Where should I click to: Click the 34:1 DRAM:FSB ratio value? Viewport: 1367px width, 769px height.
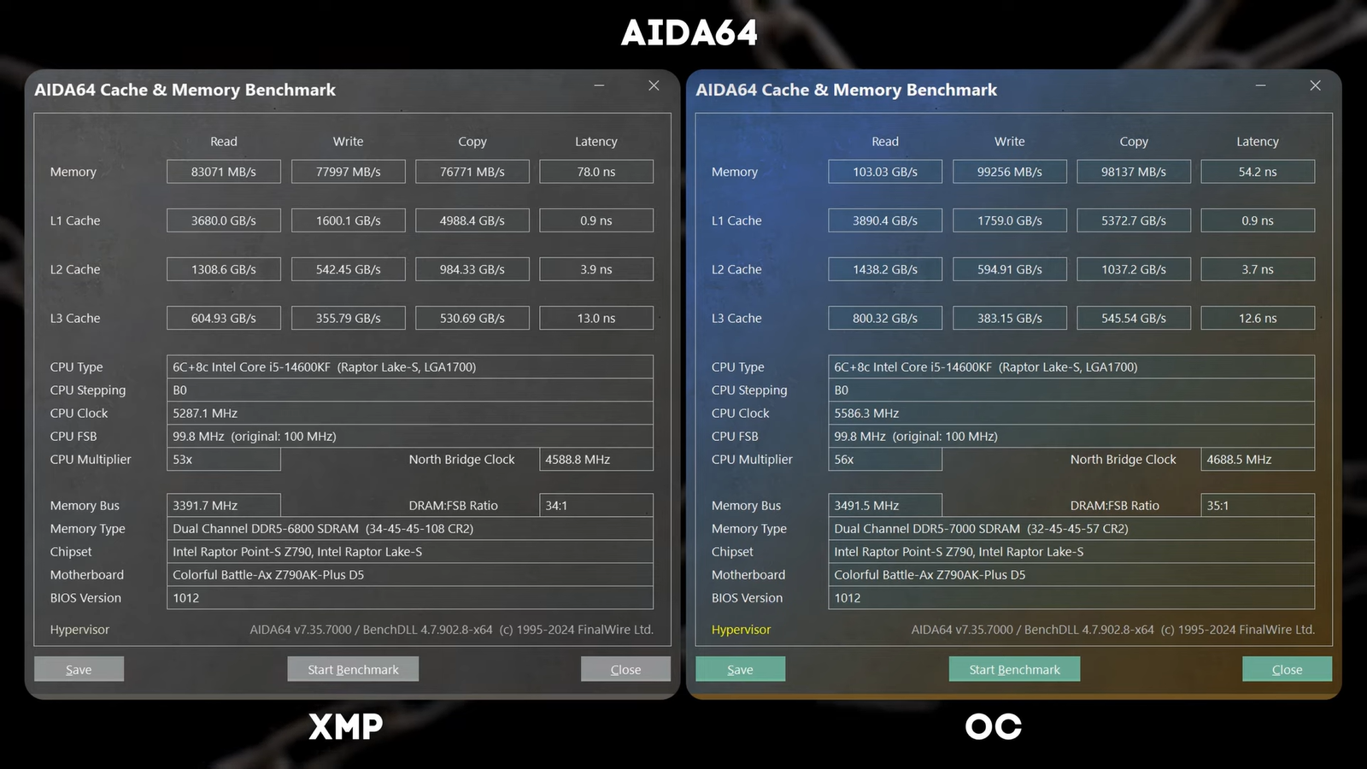tap(596, 506)
